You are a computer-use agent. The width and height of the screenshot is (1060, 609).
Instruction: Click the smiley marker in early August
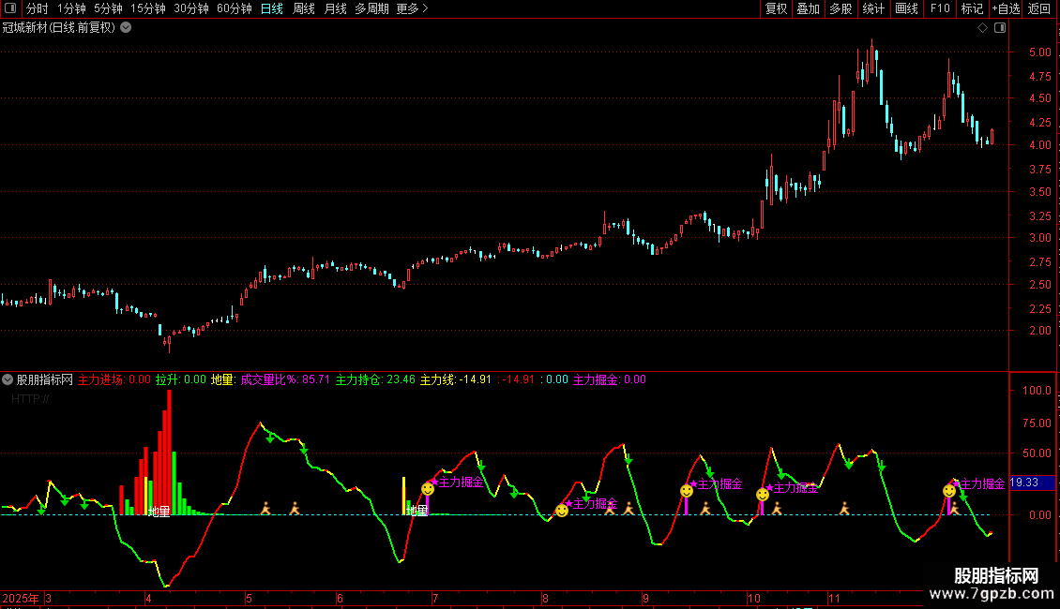click(x=562, y=511)
